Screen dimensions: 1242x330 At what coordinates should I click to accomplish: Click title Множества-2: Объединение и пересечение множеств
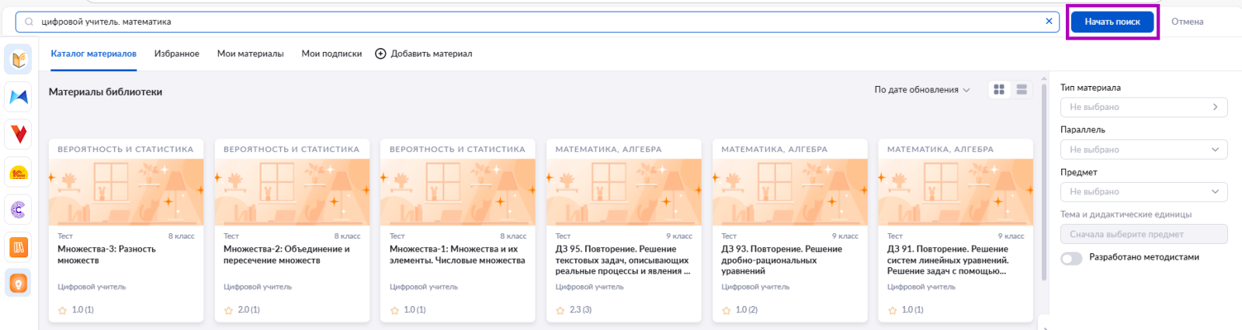(286, 255)
